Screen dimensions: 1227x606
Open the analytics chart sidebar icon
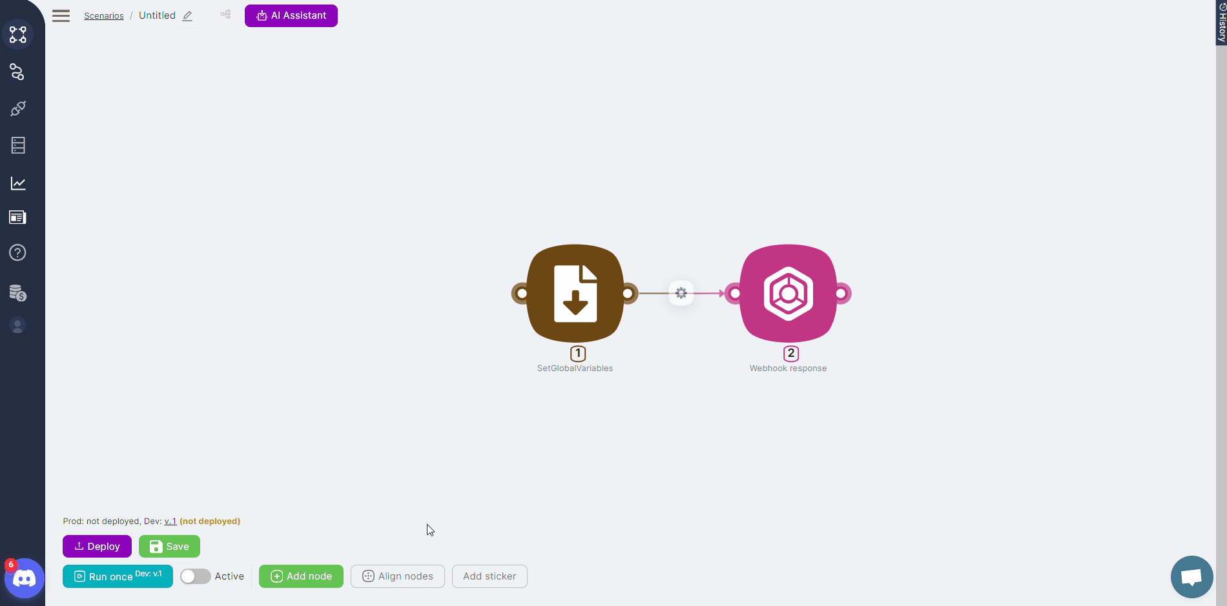pyautogui.click(x=17, y=183)
